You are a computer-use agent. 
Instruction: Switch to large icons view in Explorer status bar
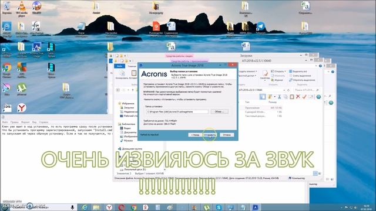(x=320, y=173)
